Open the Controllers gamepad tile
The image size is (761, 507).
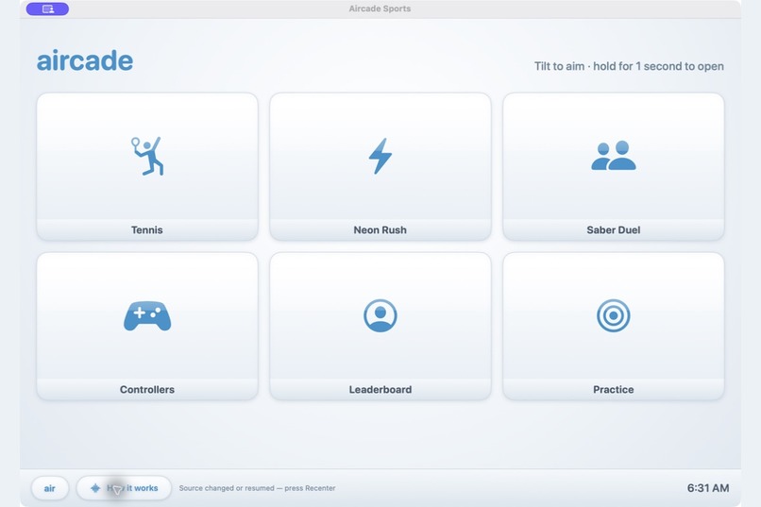(x=147, y=326)
